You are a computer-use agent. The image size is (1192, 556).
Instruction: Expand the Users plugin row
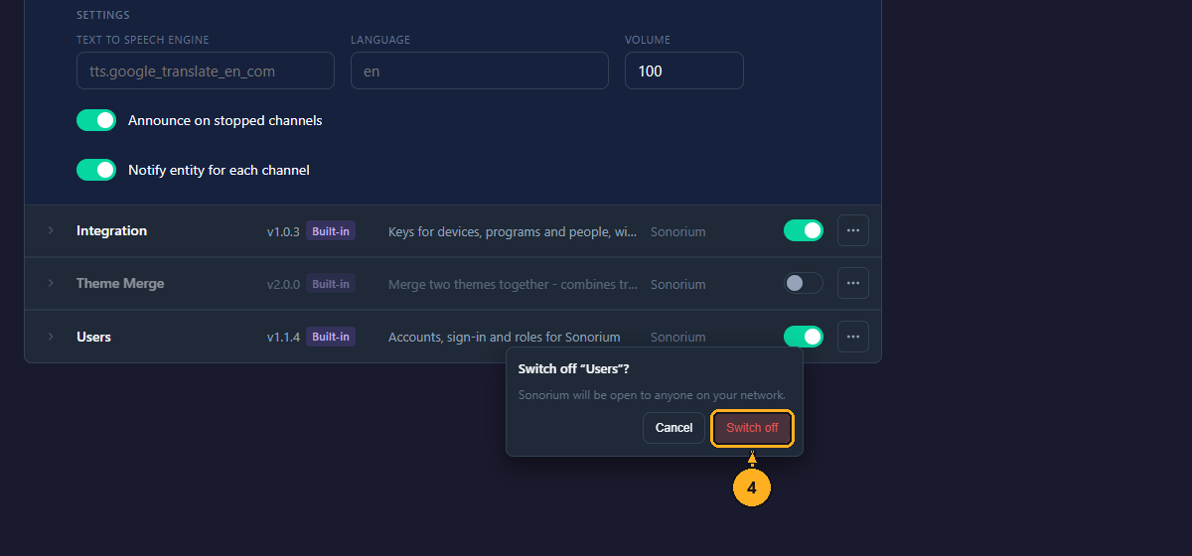coord(51,337)
